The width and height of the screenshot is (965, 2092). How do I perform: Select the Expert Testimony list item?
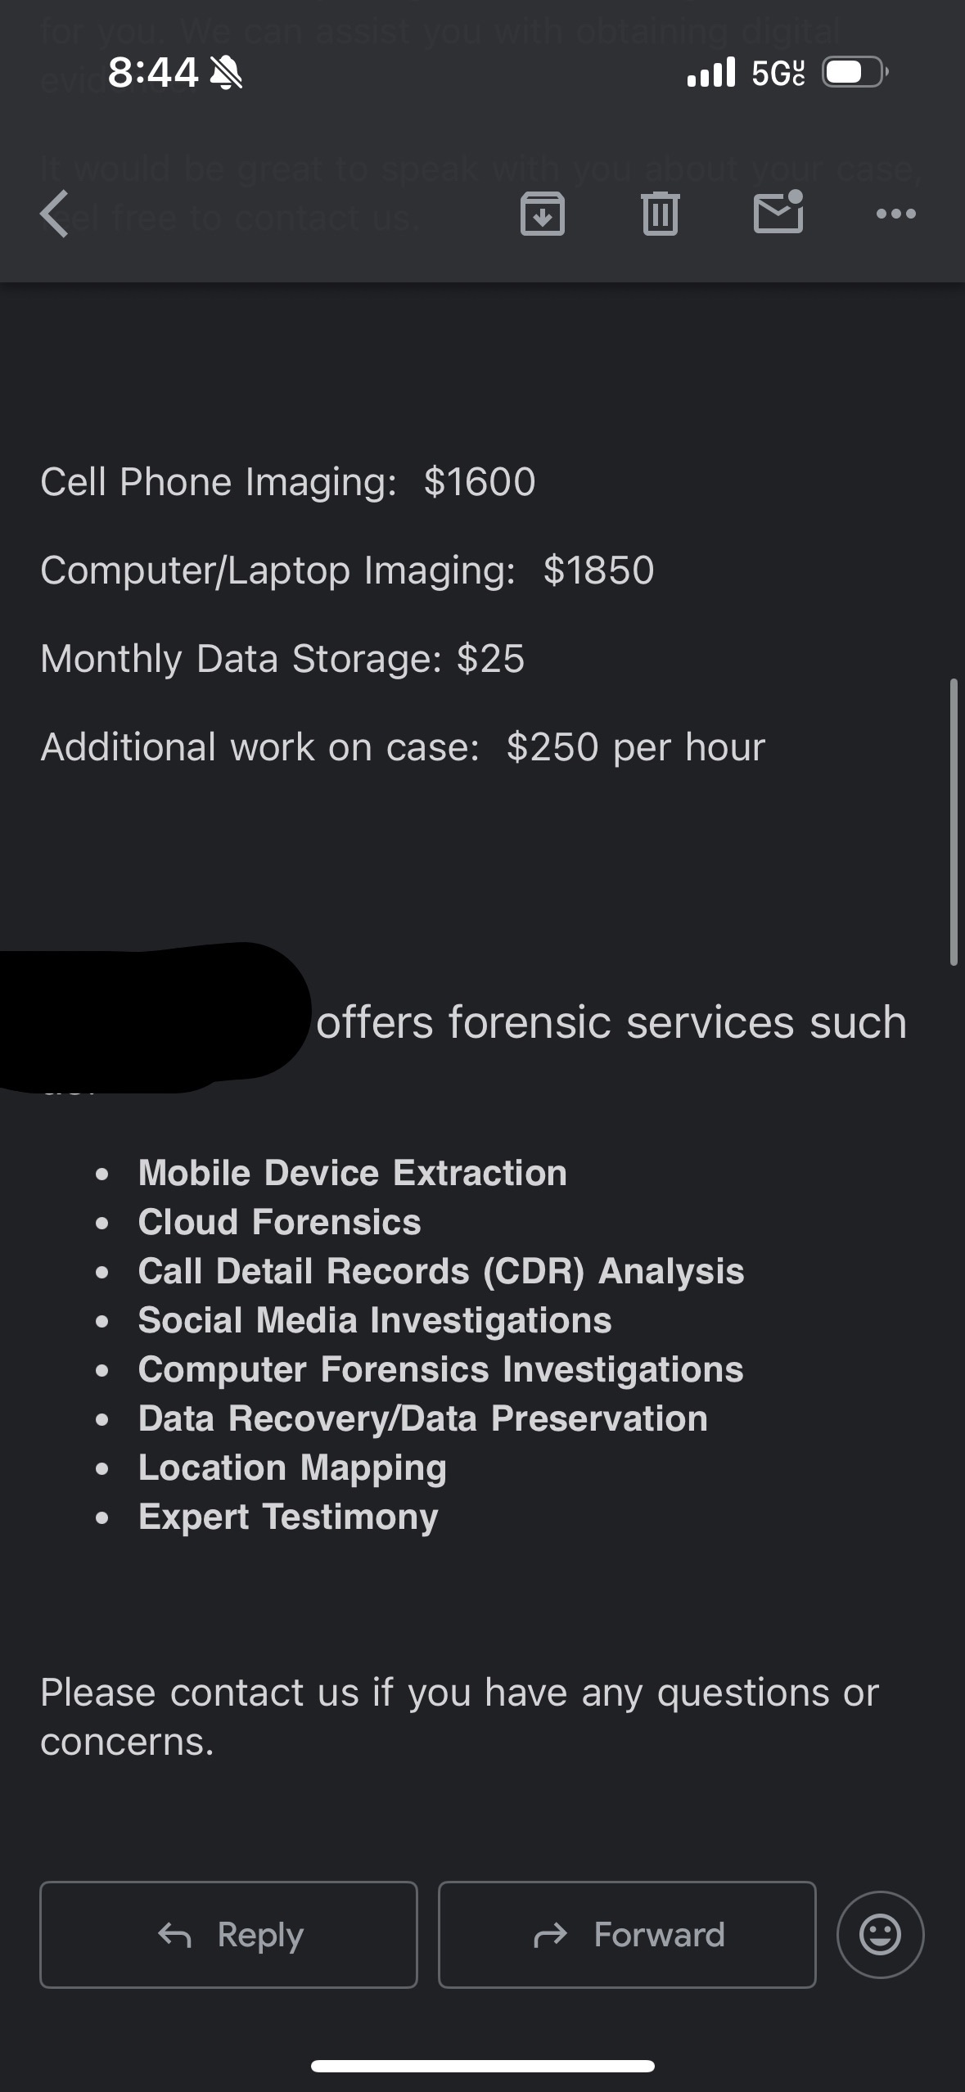click(x=288, y=1517)
